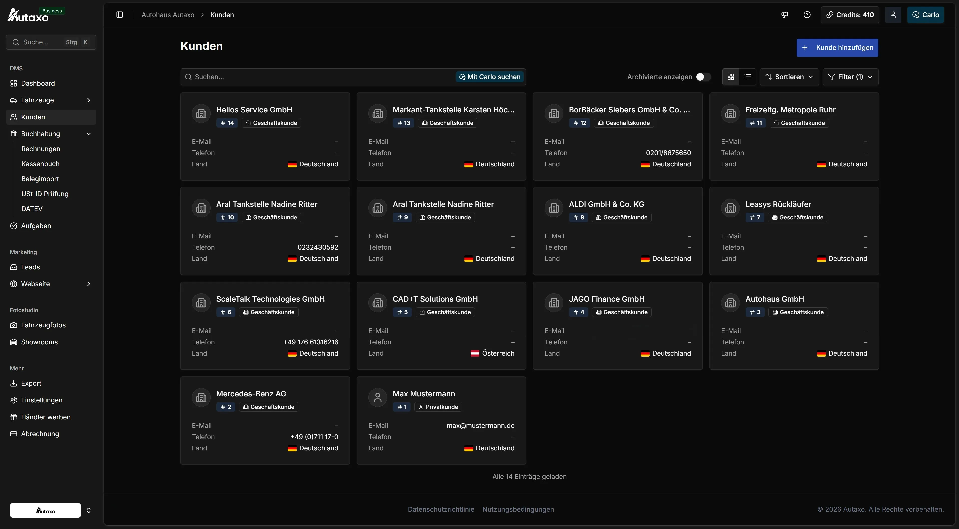Click JAGO Finance GmbH building icon
Viewport: 959px width, 529px height.
[x=554, y=303]
